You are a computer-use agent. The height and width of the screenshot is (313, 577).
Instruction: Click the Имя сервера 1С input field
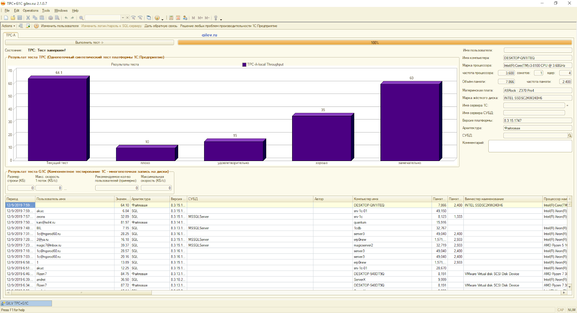click(534, 105)
